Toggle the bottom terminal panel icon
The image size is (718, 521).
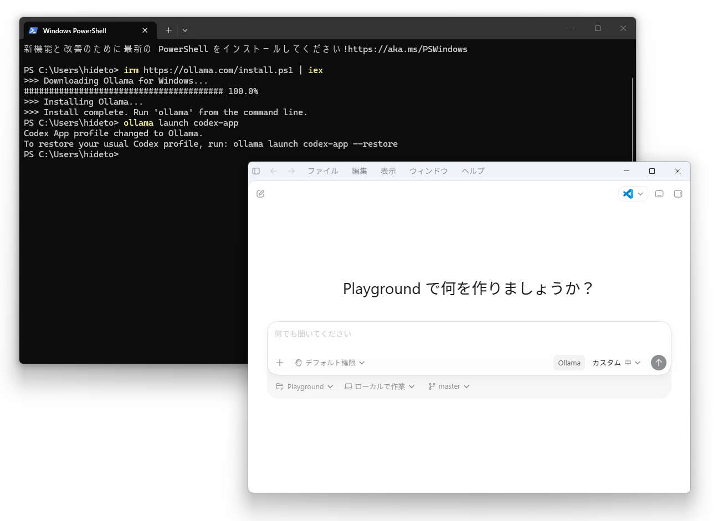tap(659, 194)
